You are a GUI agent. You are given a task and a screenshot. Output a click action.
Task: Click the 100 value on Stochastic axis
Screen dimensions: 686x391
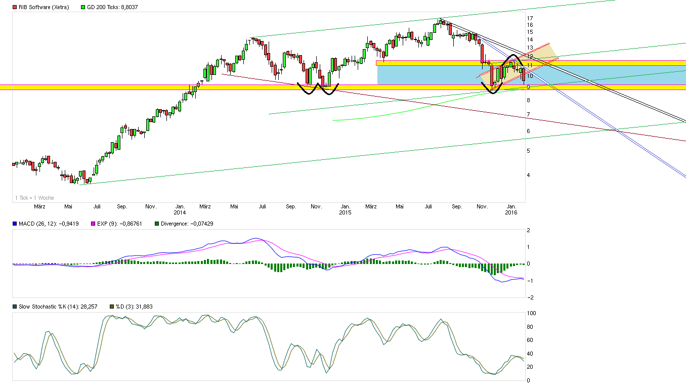pos(531,314)
